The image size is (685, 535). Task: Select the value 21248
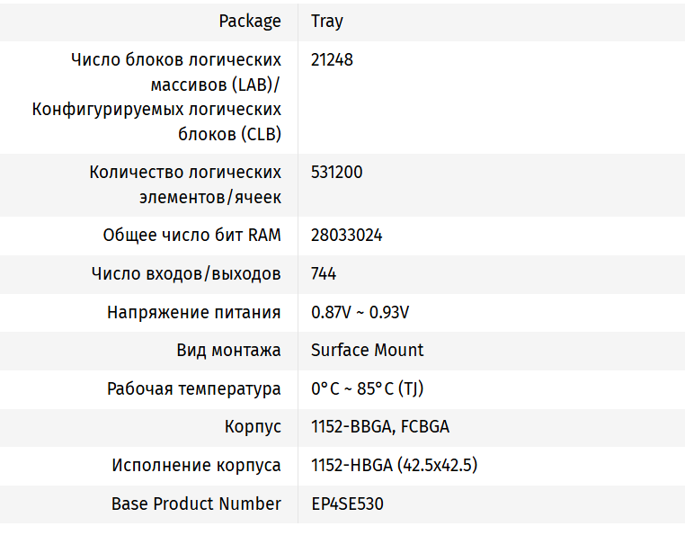332,60
